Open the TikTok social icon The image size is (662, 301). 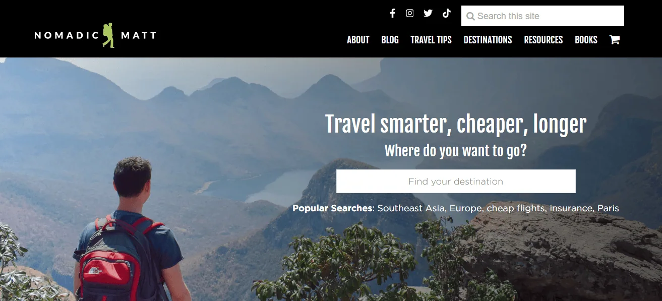[446, 14]
